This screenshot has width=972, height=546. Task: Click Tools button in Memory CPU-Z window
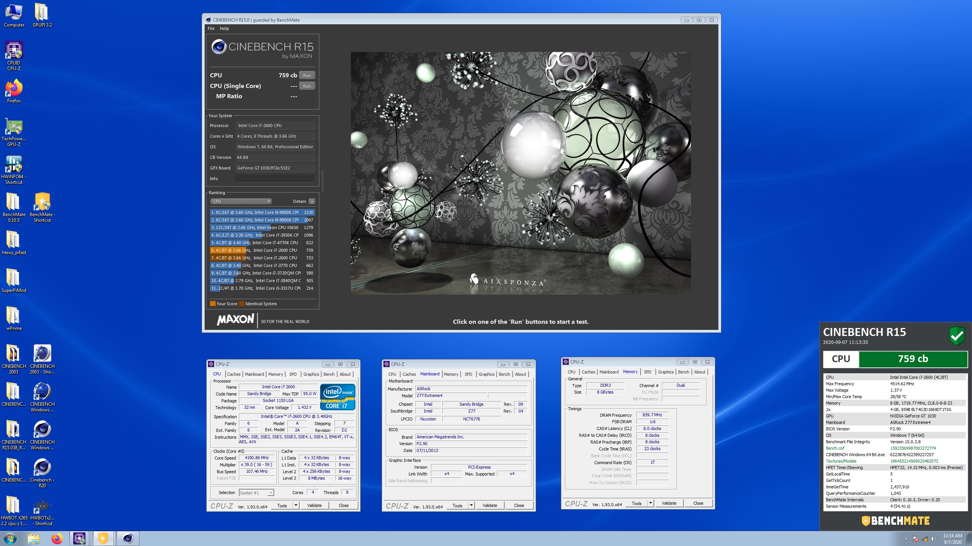tap(637, 503)
